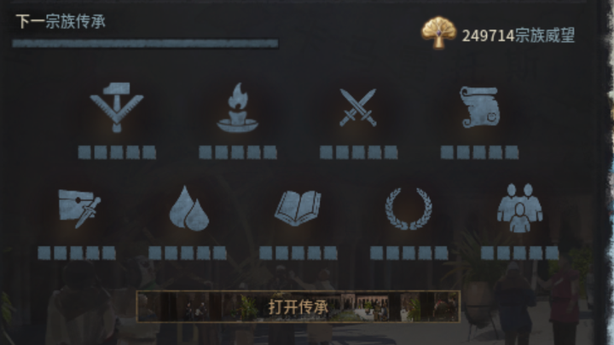Select the laurel wreath legacy icon
This screenshot has height=345, width=614.
click(408, 209)
